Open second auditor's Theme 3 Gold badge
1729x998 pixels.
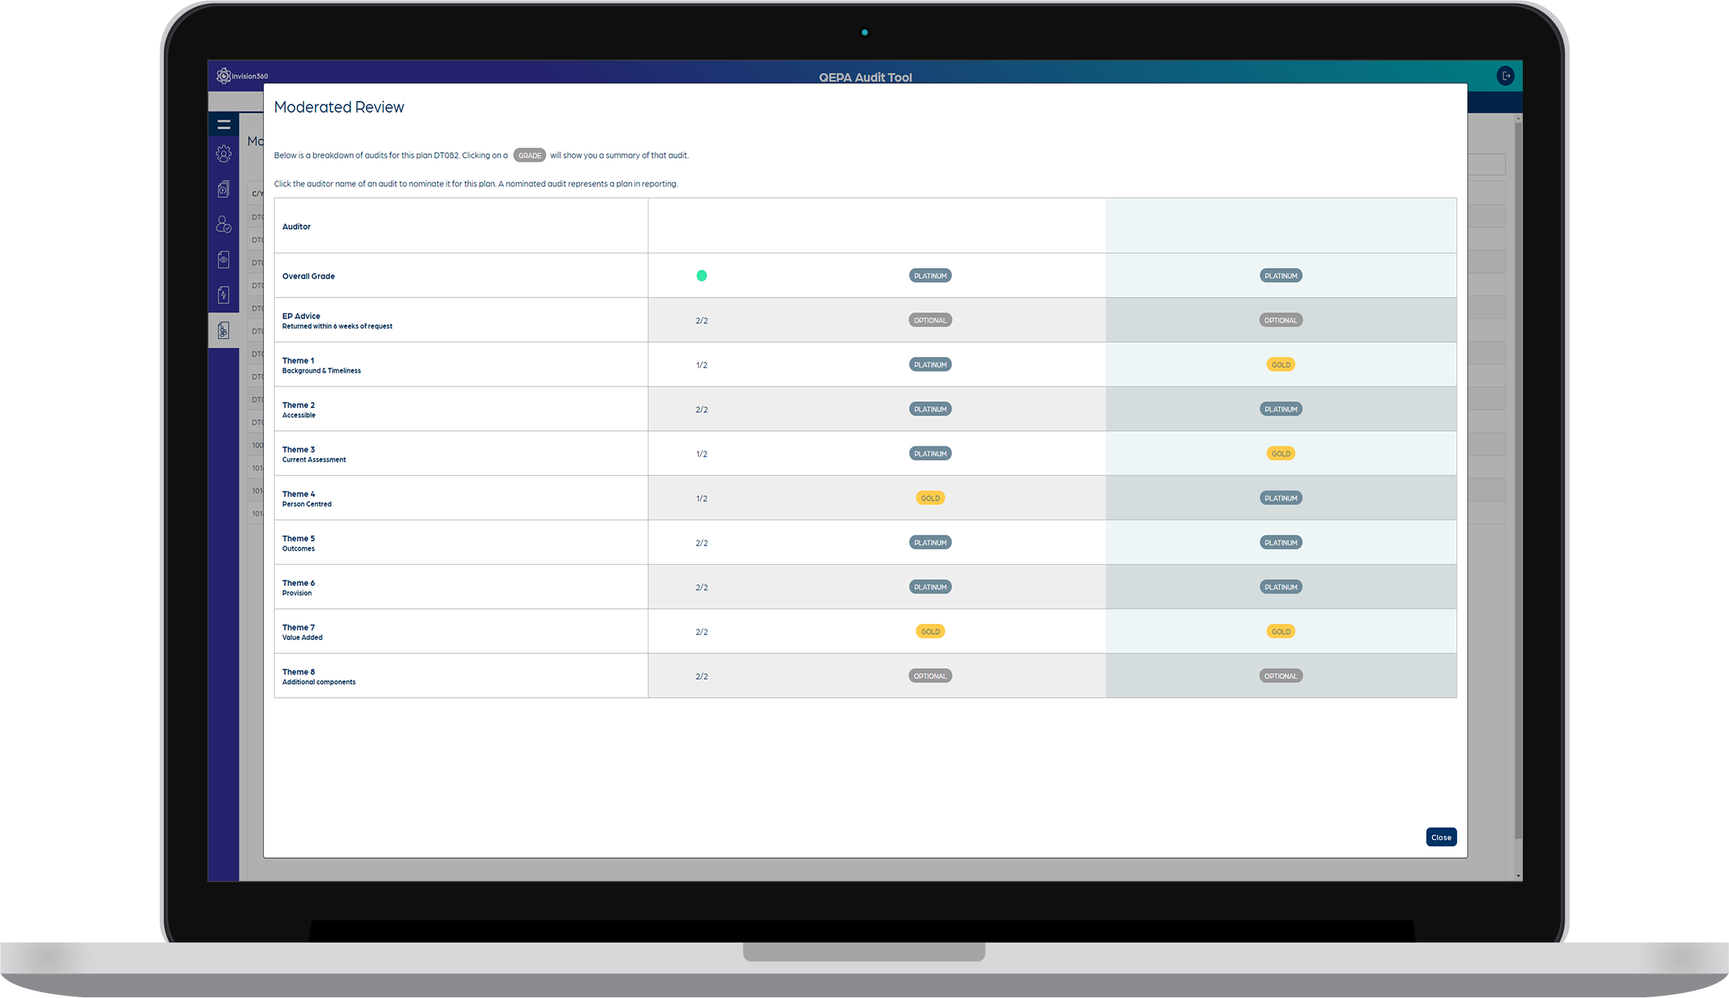(1280, 454)
